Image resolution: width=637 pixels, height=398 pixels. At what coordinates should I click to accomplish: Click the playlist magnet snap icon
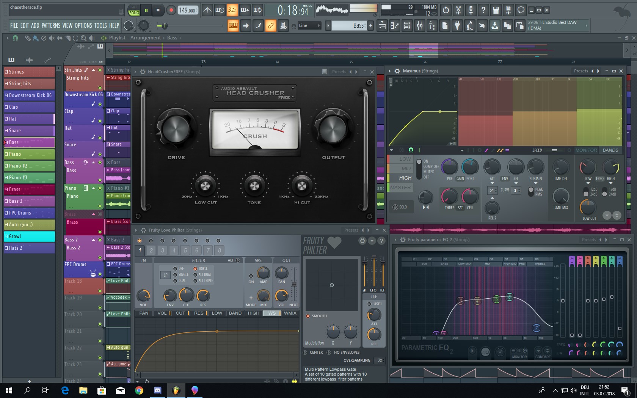(15, 38)
